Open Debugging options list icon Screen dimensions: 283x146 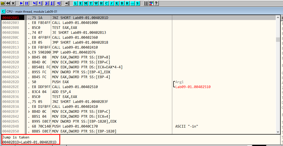coord(146,3)
